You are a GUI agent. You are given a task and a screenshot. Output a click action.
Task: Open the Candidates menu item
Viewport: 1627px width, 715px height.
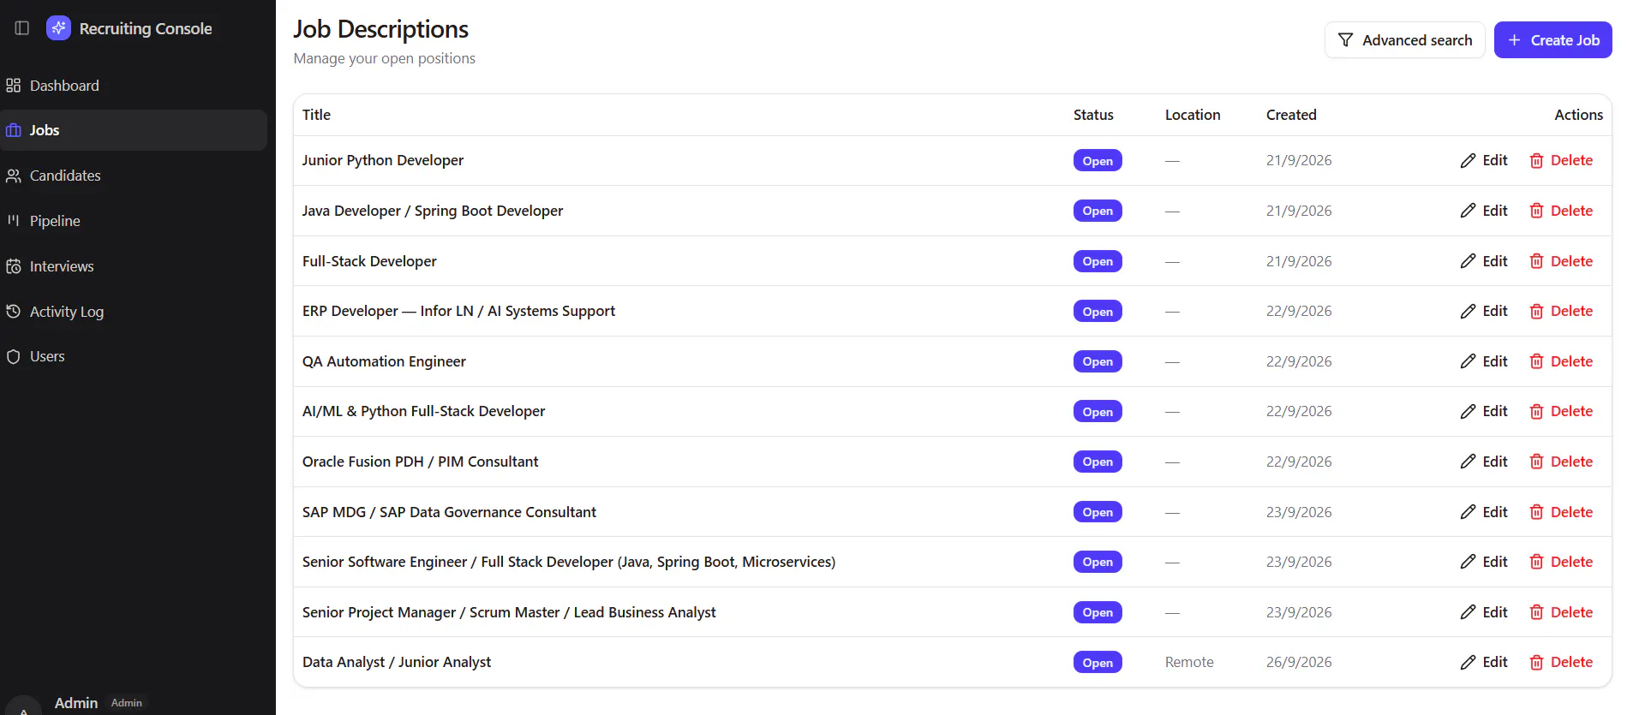click(134, 176)
